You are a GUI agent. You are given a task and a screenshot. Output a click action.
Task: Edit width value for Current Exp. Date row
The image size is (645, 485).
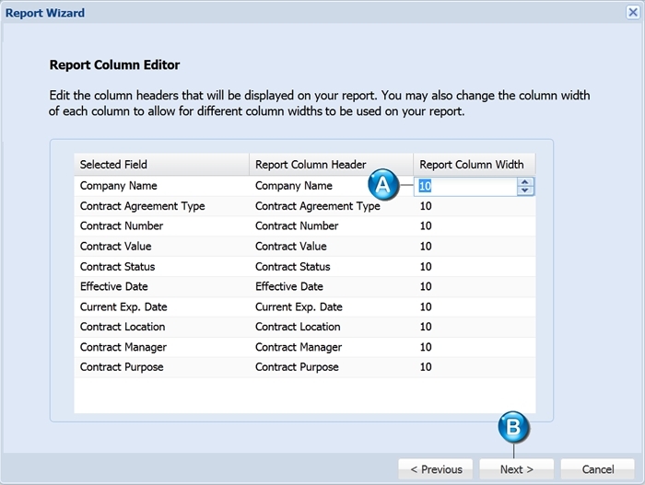point(475,306)
